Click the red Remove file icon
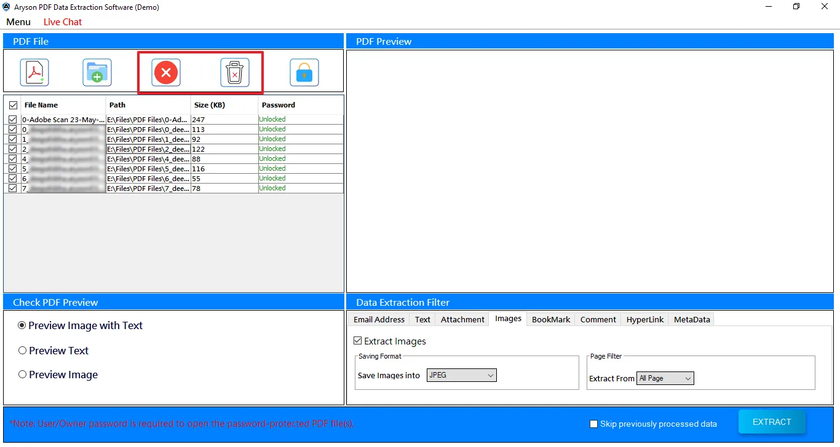840x447 pixels. [x=166, y=72]
